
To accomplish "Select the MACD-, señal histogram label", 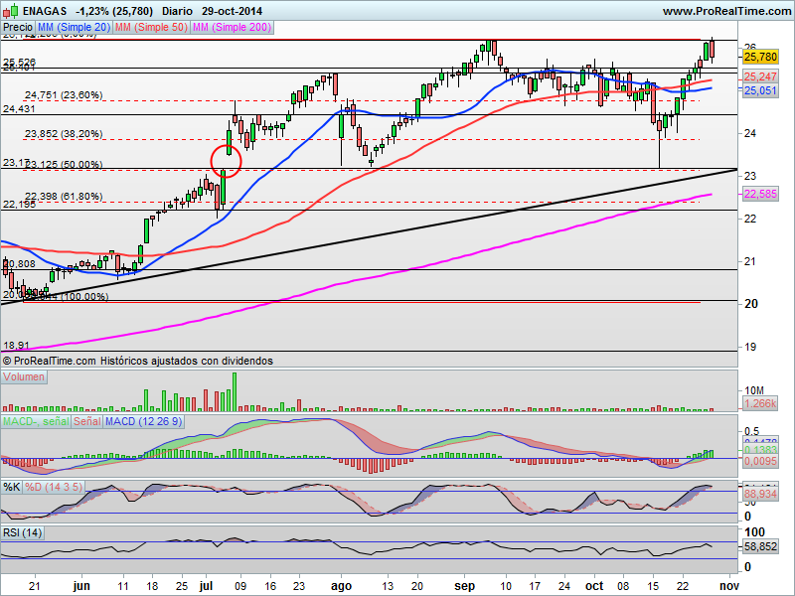I will 36,421.
